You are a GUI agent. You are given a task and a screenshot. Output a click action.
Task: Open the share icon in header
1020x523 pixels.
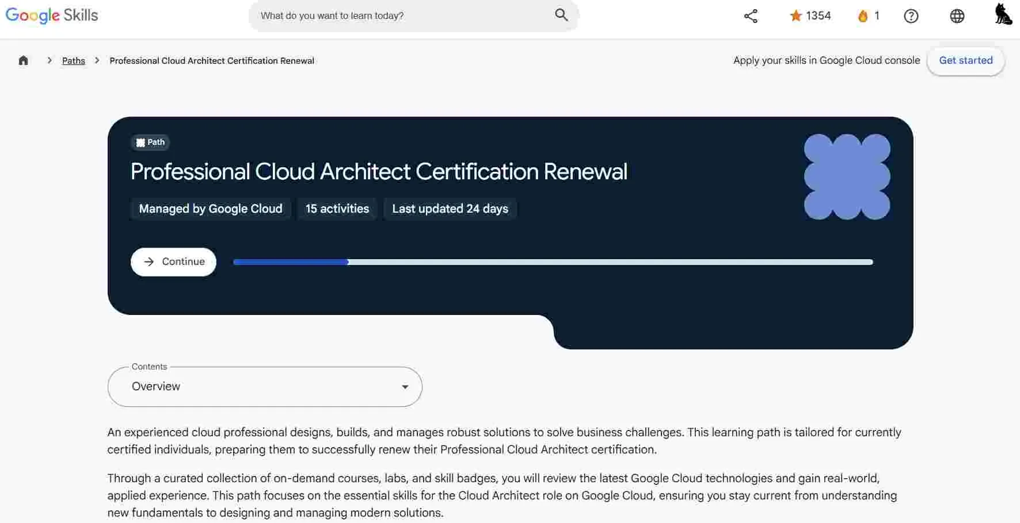751,16
